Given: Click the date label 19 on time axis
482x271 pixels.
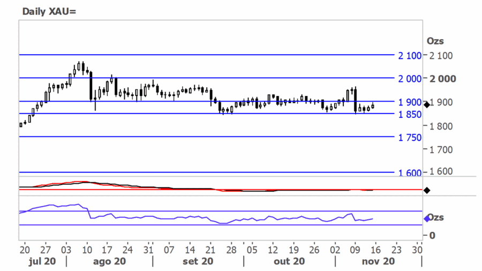Looking at the screenshot, I should (293, 250).
